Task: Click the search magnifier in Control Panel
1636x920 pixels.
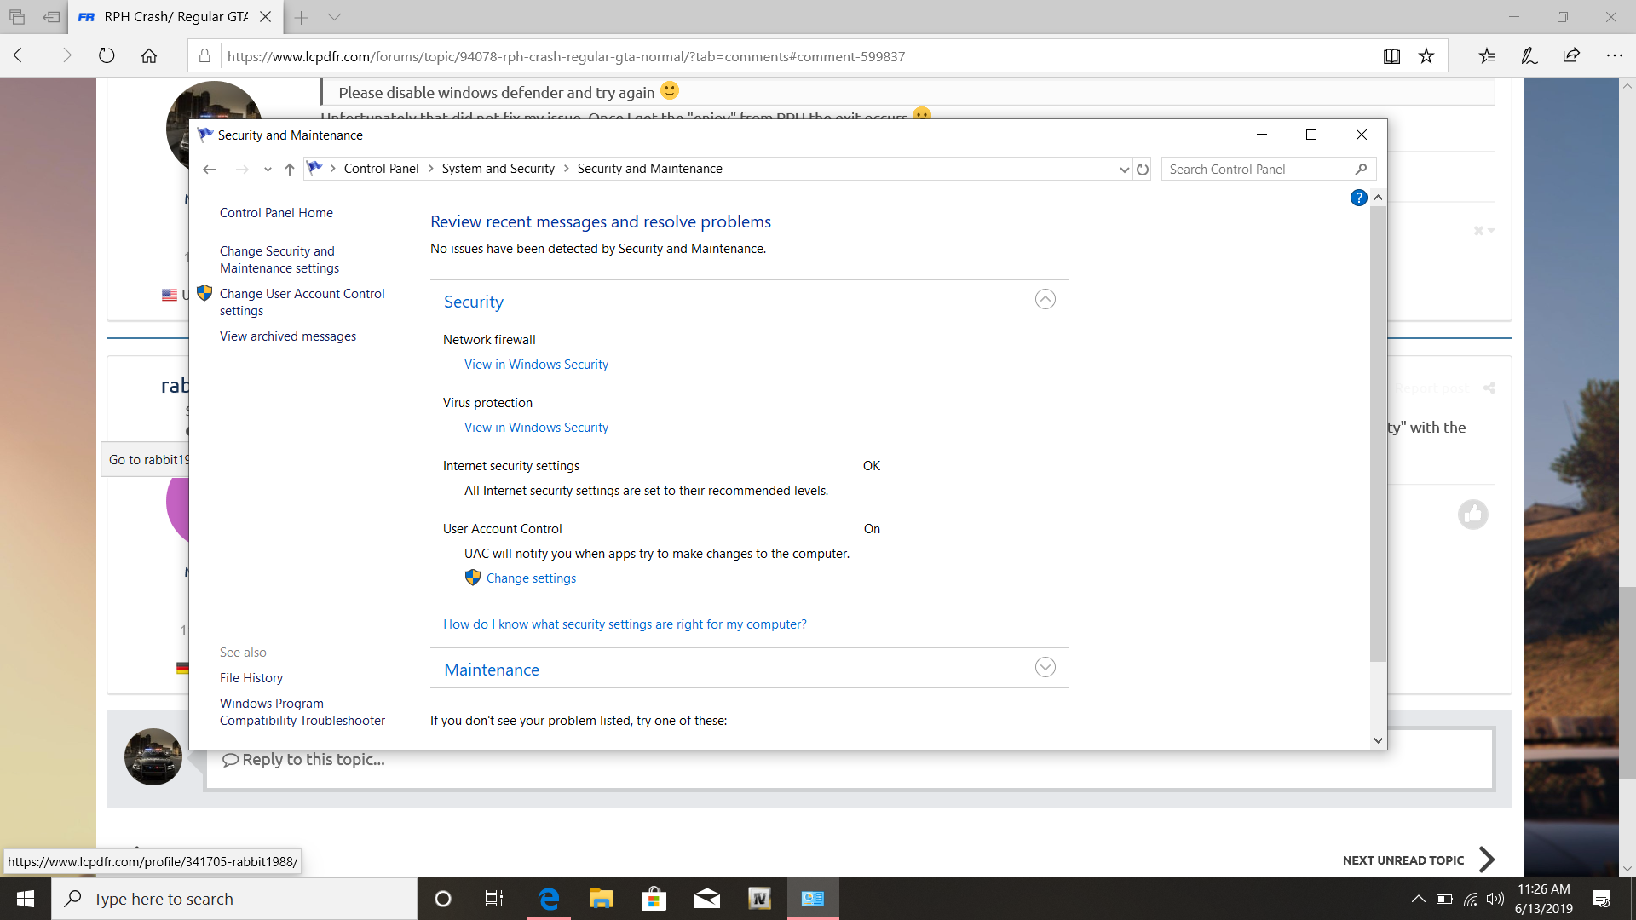Action: (x=1361, y=170)
